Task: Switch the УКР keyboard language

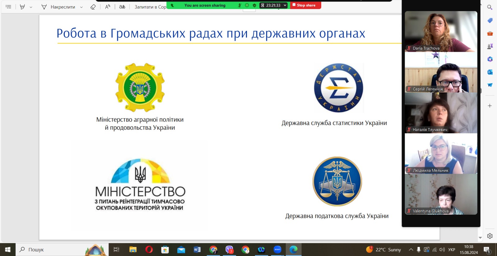Action: tap(452, 249)
